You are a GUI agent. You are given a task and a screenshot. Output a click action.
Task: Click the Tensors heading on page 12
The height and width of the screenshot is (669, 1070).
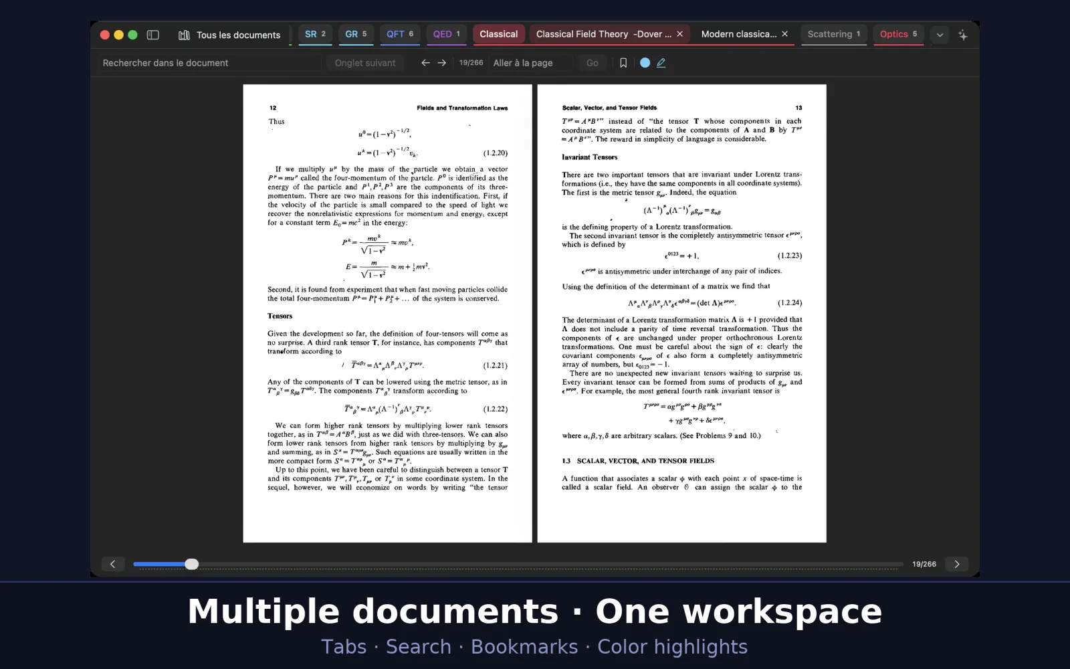coord(280,316)
